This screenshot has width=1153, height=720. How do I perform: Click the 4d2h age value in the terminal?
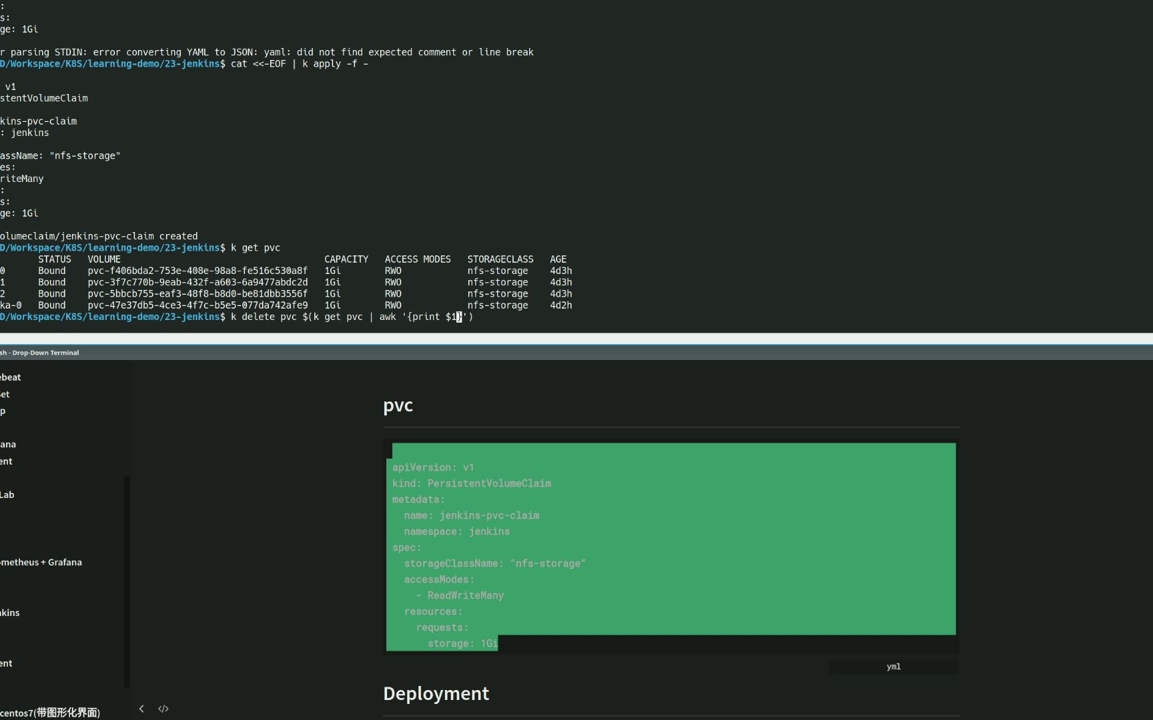tap(561, 305)
